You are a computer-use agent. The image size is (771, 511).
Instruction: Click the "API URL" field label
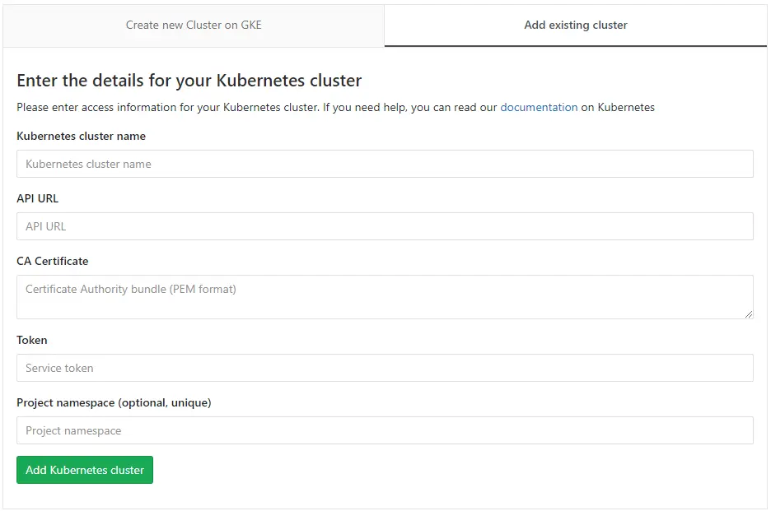coord(37,198)
